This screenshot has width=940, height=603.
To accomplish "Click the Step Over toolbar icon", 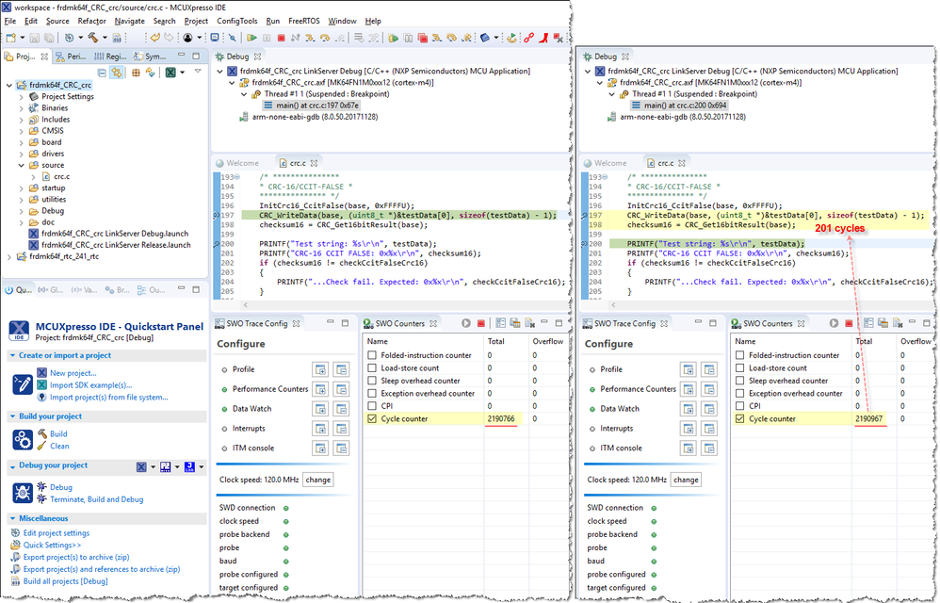I will point(325,38).
